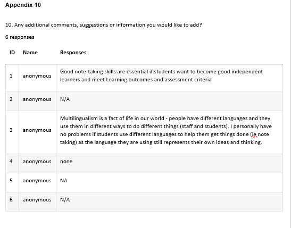Click the question 10 text line
Screen dimensions: 291x228
[x=104, y=25]
